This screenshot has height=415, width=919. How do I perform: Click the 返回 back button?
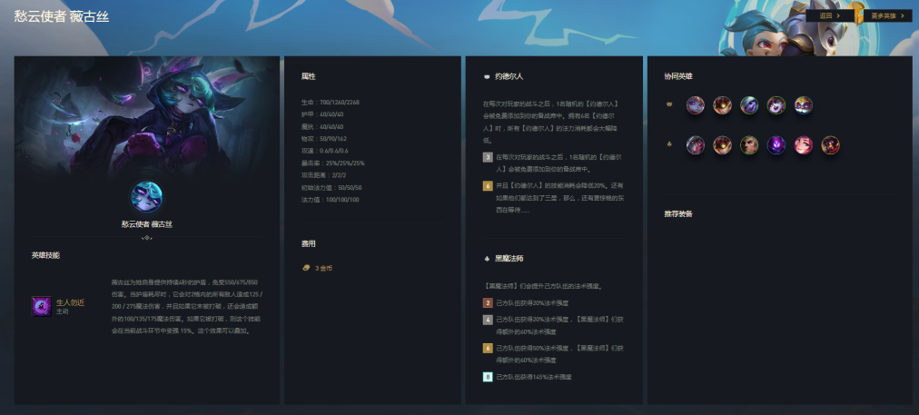point(829,15)
